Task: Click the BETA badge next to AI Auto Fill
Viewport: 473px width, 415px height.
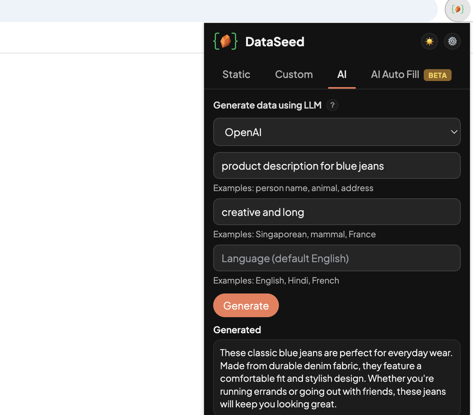Action: [437, 75]
